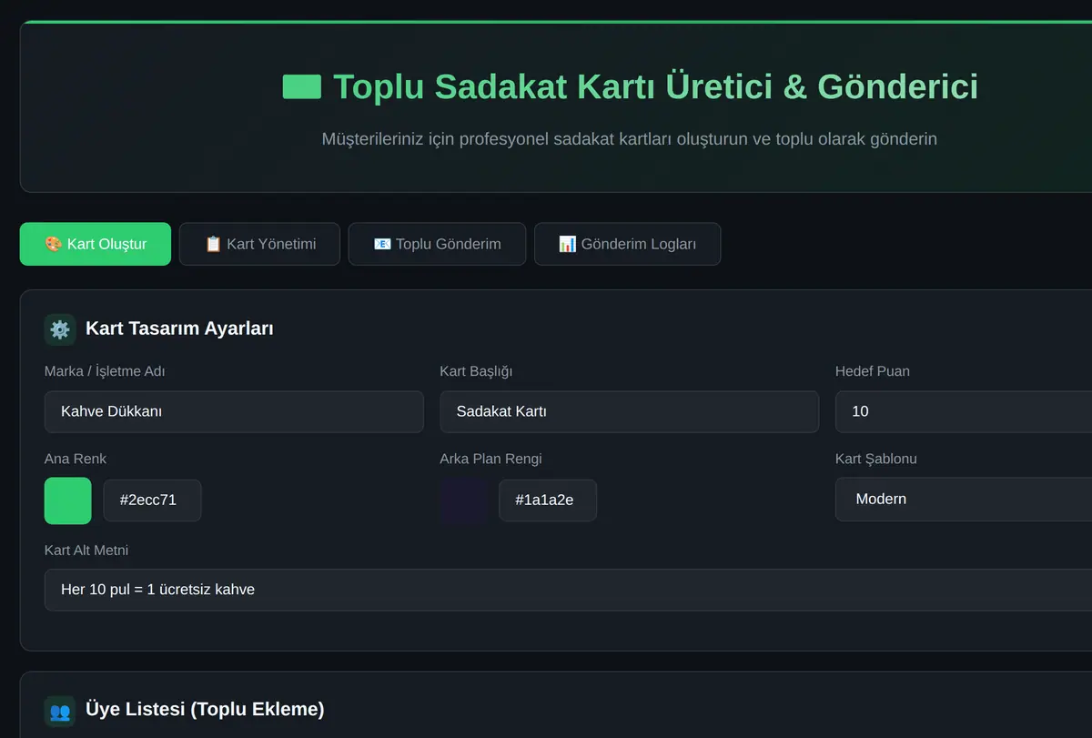Click the Kart Tasarım Ayarları heading
The image size is (1092, 738).
tap(179, 329)
